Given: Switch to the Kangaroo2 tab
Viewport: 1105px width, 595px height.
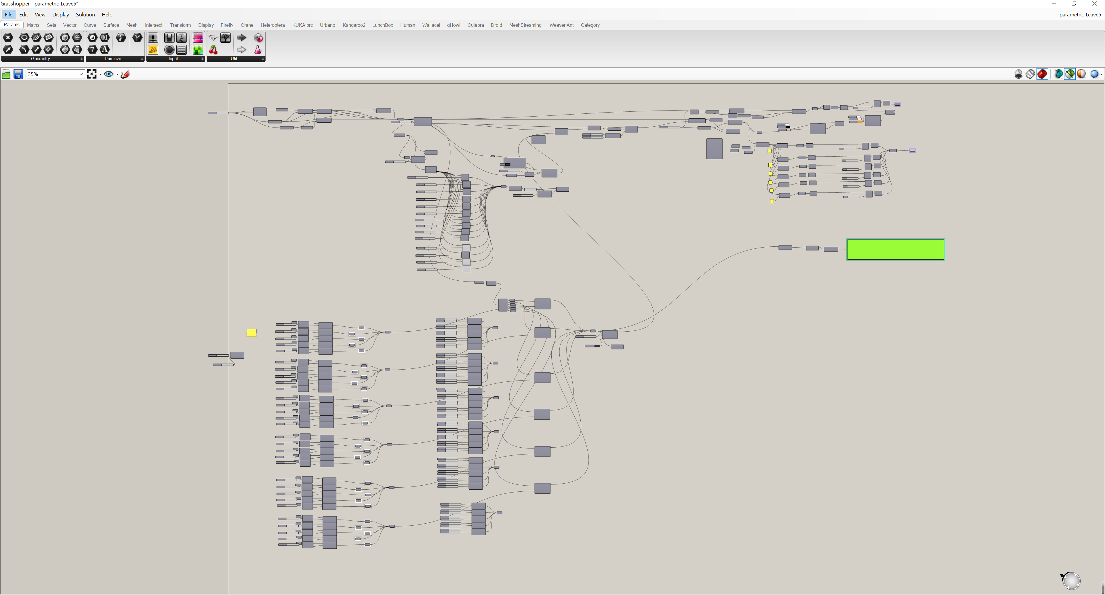Looking at the screenshot, I should click(354, 25).
